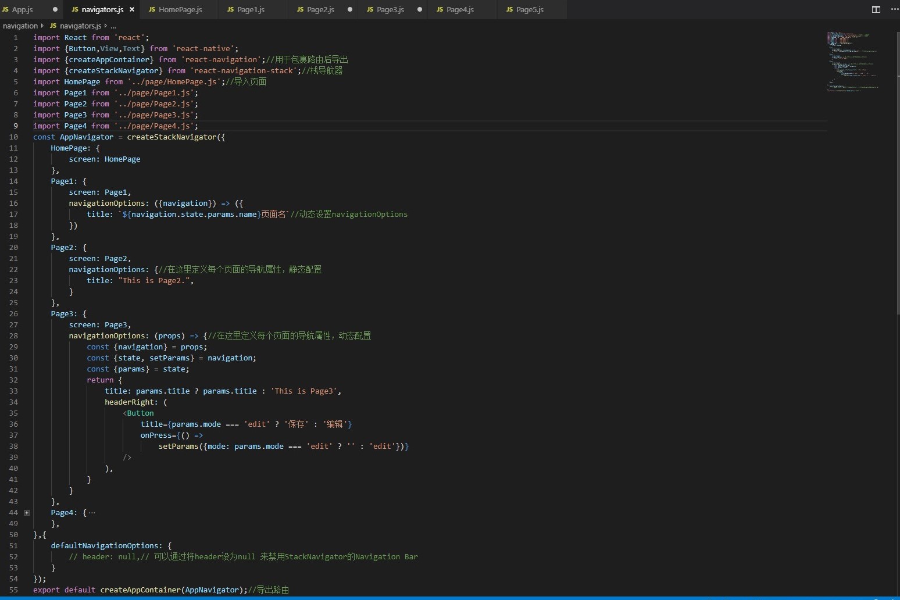Click the unsaved dot on Page3.js tab

coord(420,9)
